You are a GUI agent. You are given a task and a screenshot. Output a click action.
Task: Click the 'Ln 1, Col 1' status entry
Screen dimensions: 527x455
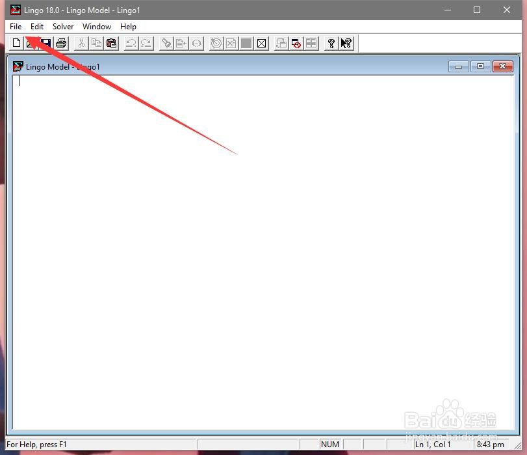[433, 445]
